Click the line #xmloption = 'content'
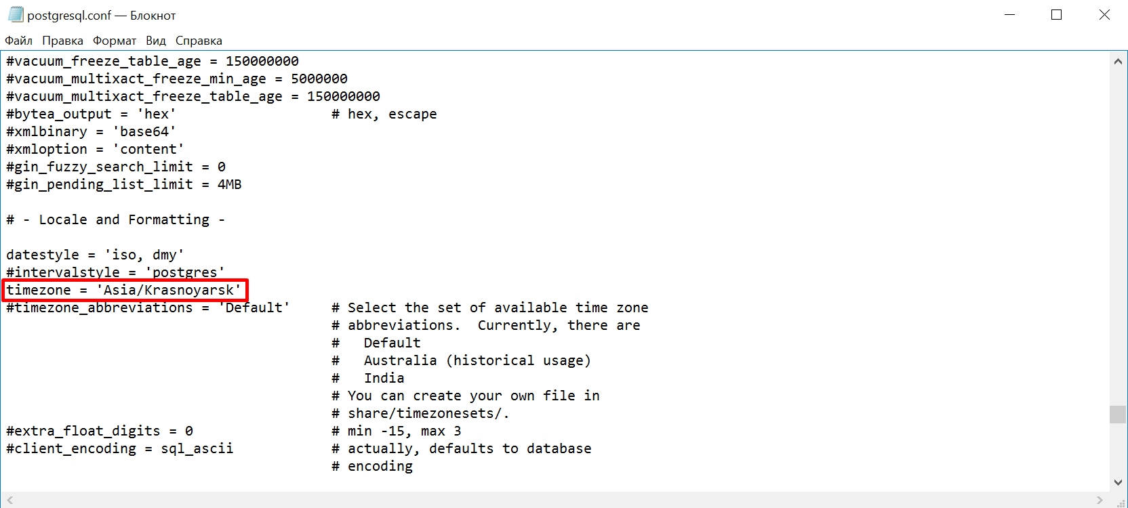The image size is (1128, 508). [95, 149]
